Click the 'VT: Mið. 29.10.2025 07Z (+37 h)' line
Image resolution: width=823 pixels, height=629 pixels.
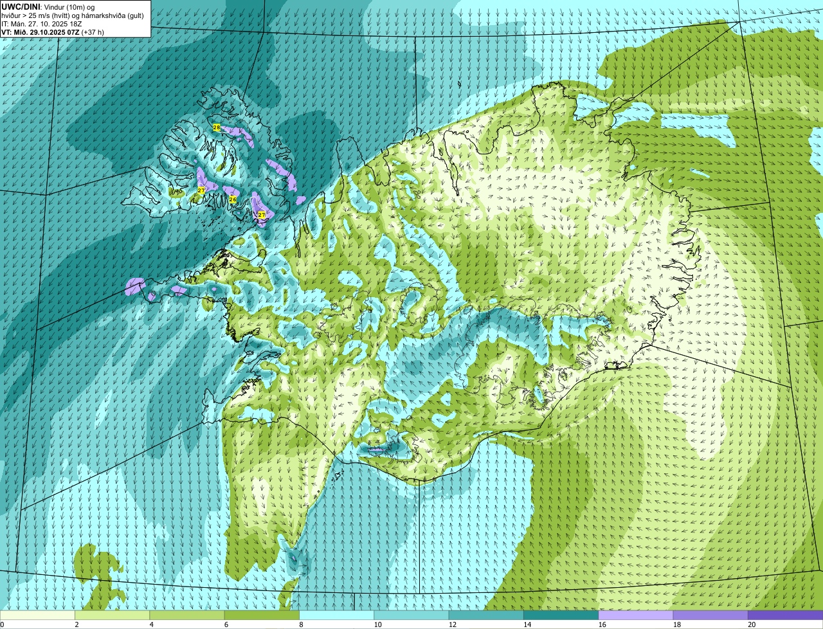(53, 32)
